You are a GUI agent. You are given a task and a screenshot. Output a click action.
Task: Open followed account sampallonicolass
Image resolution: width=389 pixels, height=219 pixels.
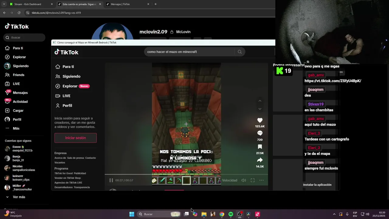click(x=20, y=168)
